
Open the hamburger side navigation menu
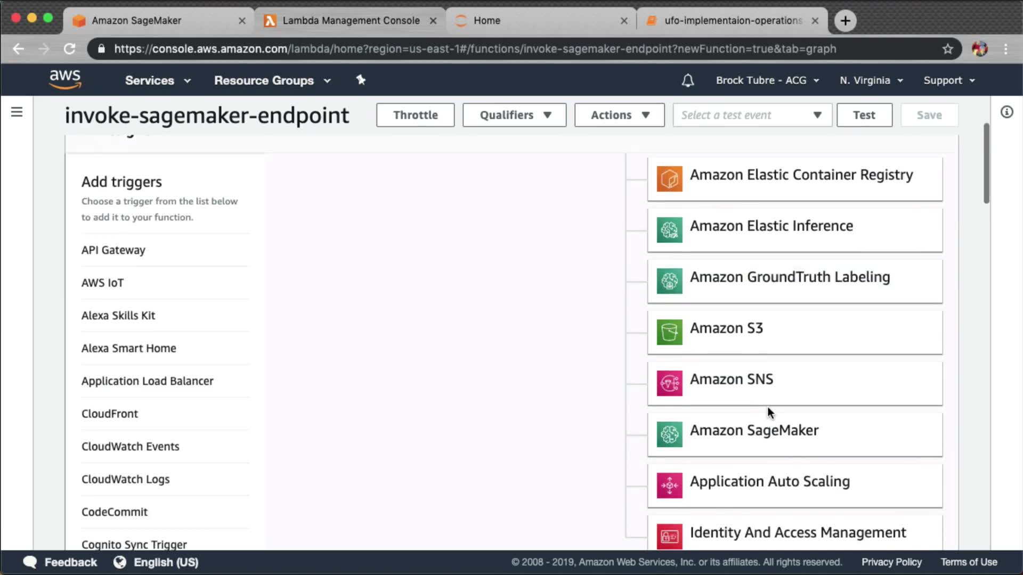point(17,112)
